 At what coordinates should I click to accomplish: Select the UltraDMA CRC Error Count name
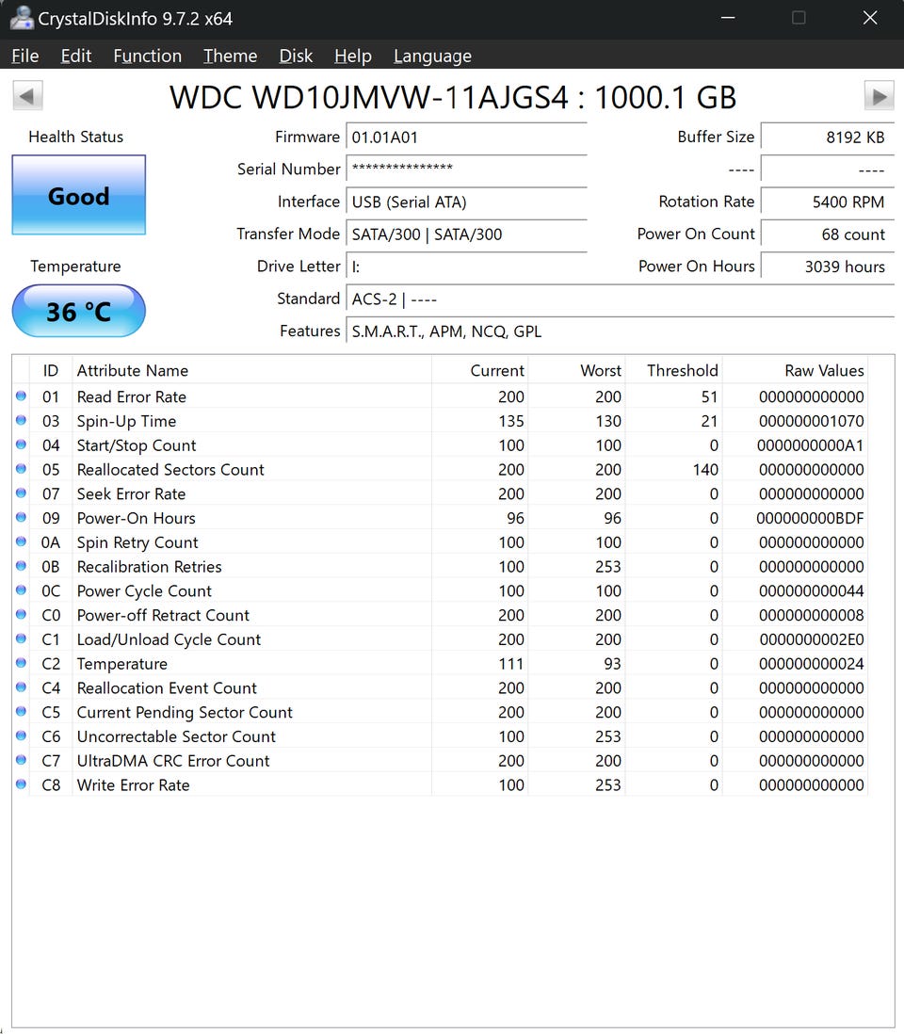(172, 761)
